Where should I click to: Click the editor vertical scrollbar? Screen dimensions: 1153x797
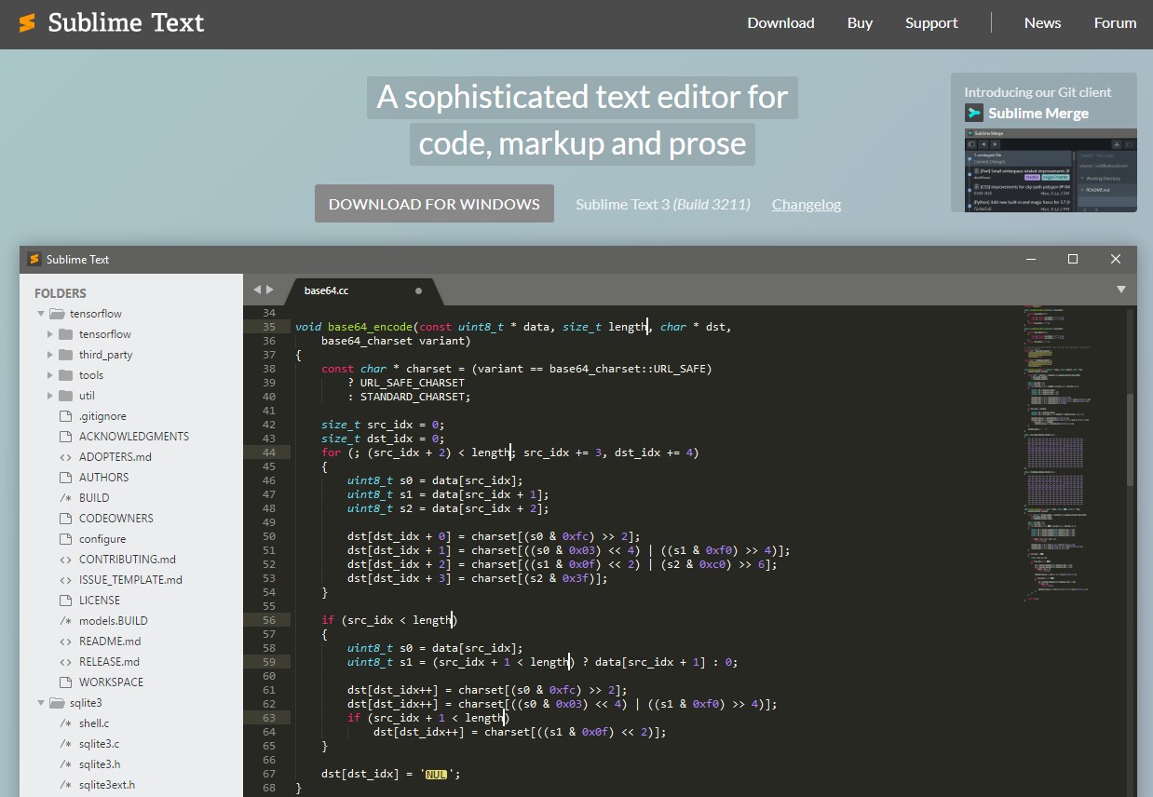[x=1130, y=438]
